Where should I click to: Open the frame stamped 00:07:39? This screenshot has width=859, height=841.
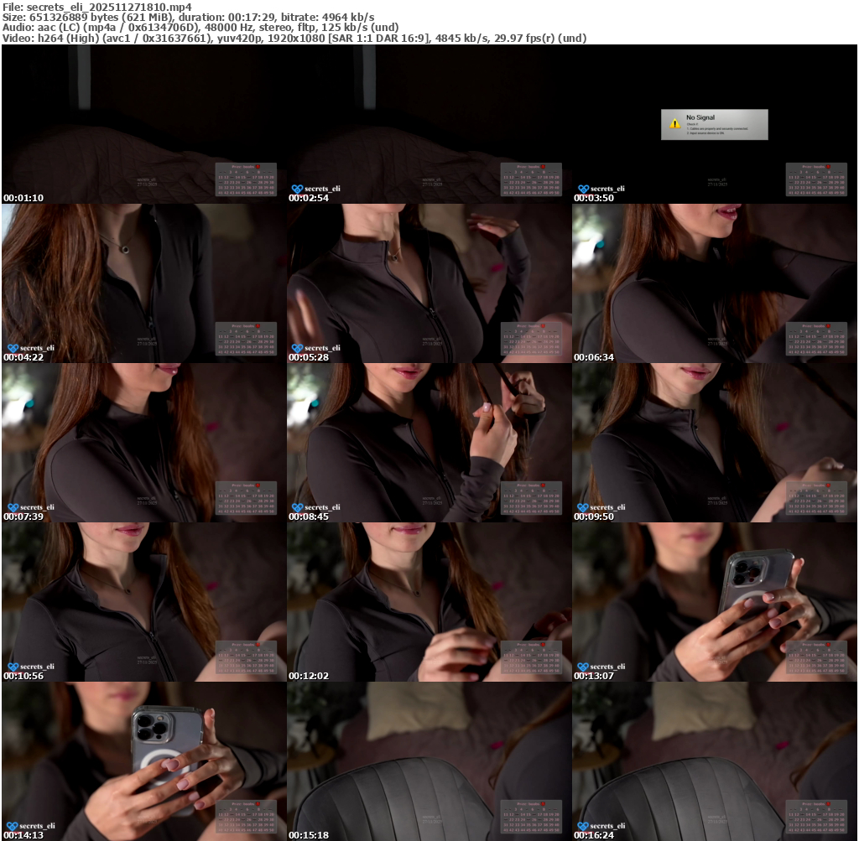[x=144, y=443]
